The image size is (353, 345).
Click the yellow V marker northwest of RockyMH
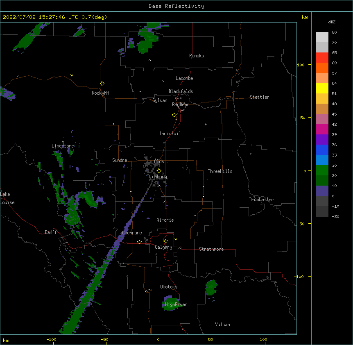(72, 75)
